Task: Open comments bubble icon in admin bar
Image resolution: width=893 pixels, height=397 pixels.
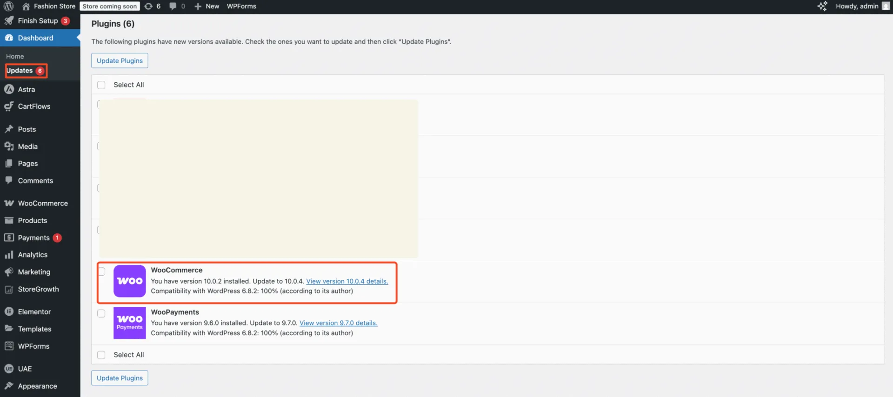Action: click(173, 6)
